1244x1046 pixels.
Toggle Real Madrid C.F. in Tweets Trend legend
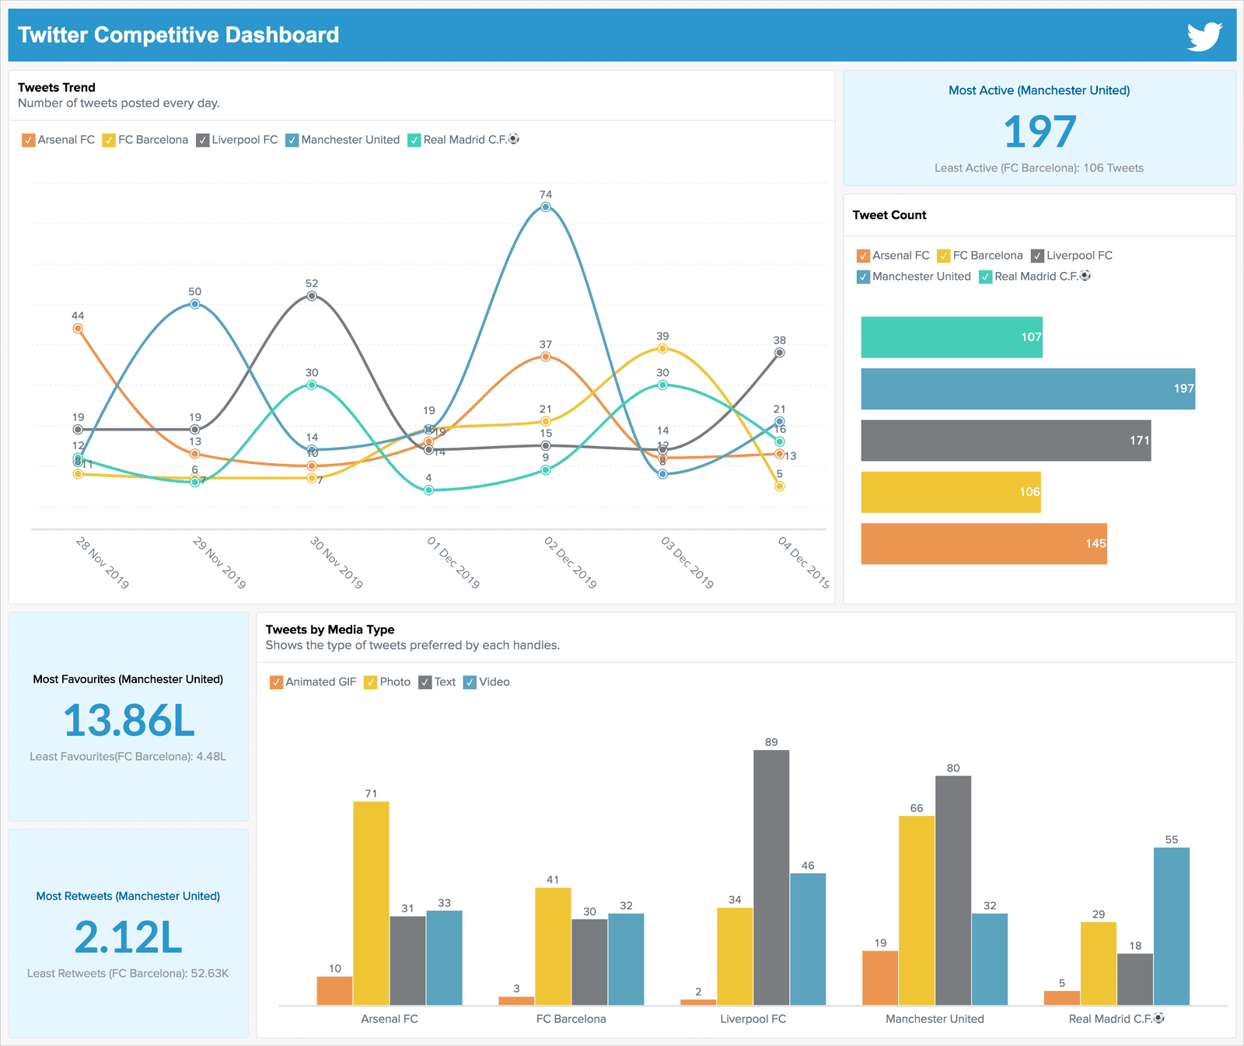(414, 140)
